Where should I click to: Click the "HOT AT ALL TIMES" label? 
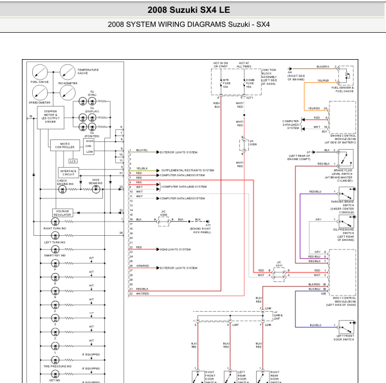(244, 65)
